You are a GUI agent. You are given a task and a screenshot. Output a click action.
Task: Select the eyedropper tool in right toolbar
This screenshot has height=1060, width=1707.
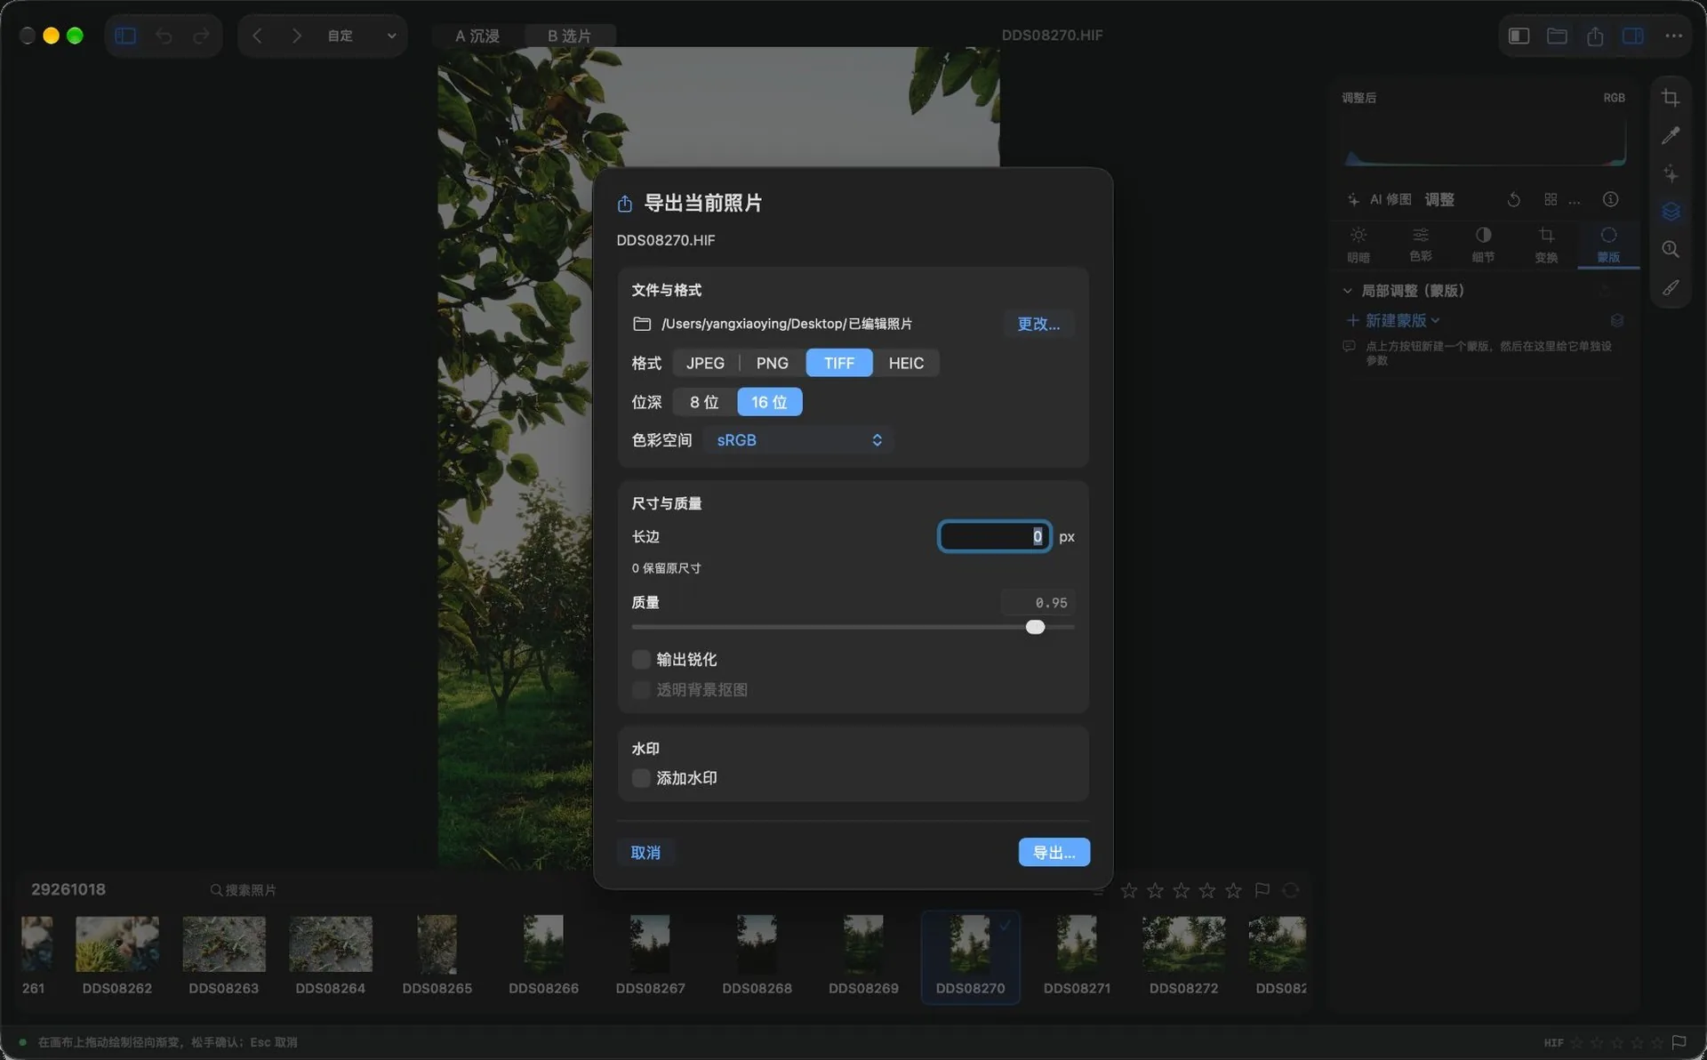[x=1671, y=135]
